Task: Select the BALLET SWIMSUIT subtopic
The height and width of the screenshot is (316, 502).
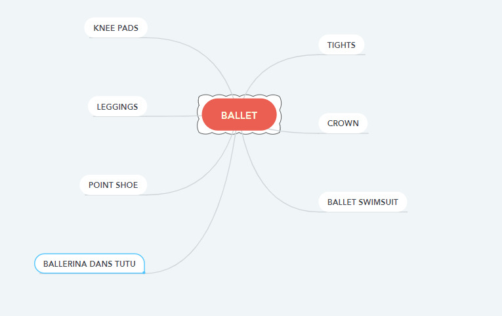Action: click(362, 202)
